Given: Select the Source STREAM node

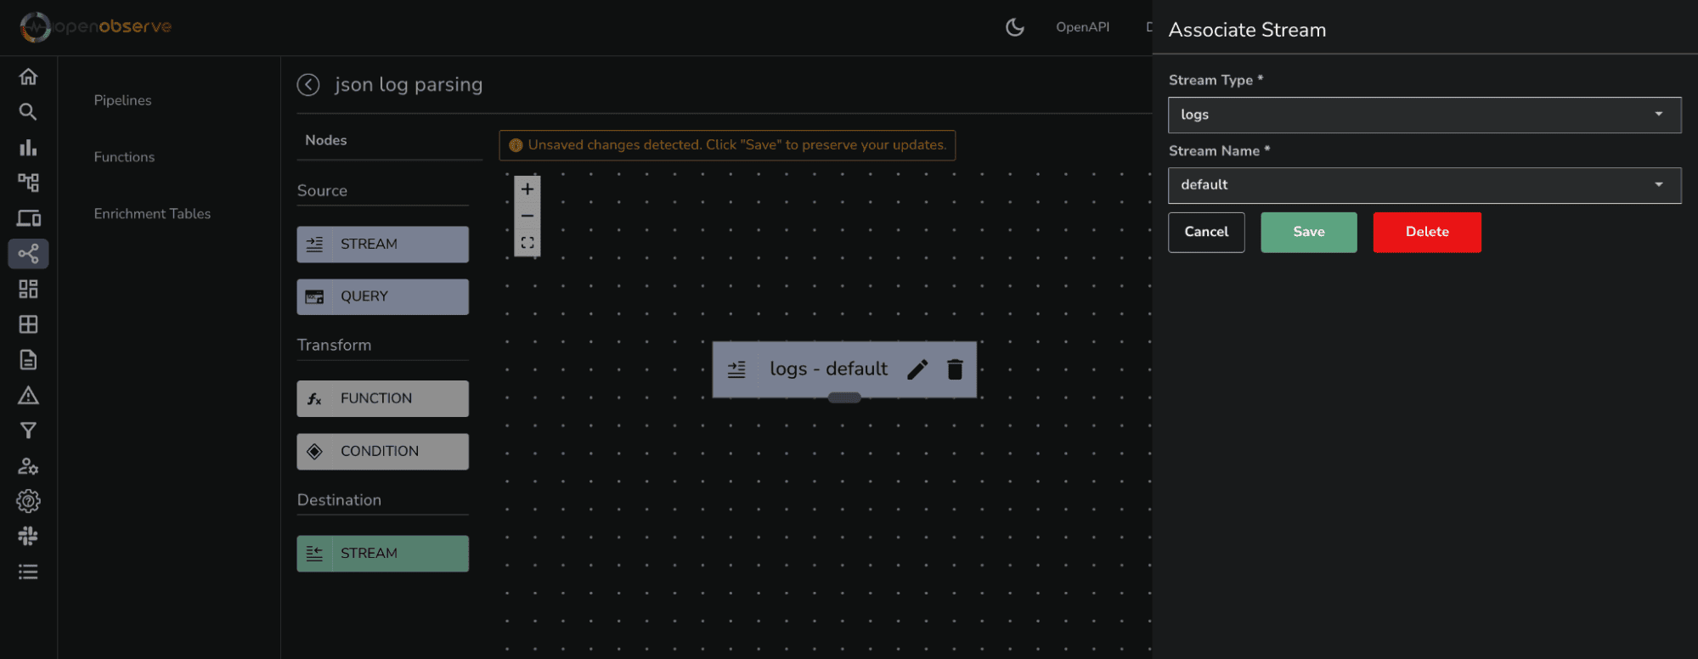Looking at the screenshot, I should pos(382,245).
